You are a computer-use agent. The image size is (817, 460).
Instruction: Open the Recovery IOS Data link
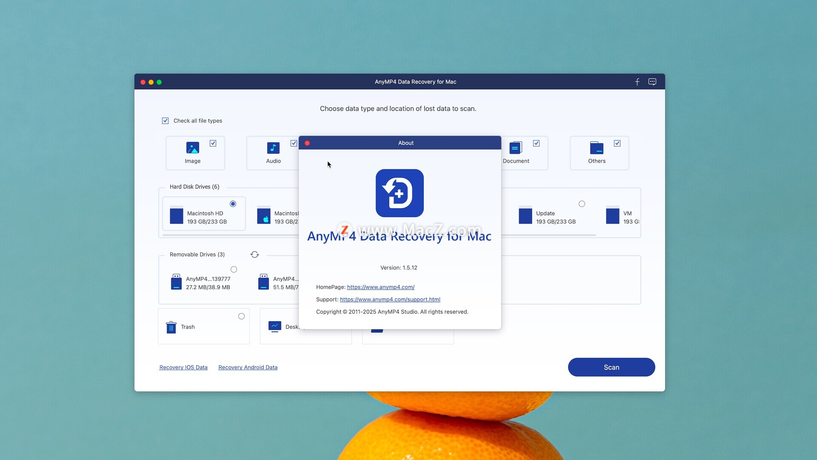point(183,368)
